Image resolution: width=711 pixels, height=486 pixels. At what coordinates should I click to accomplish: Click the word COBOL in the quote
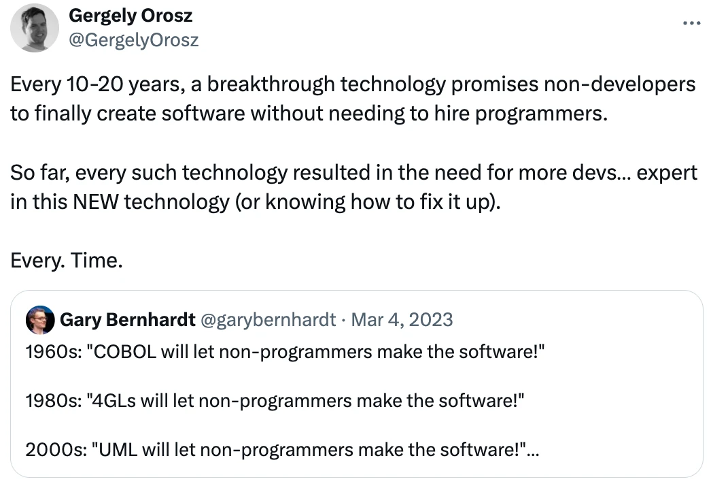124,352
